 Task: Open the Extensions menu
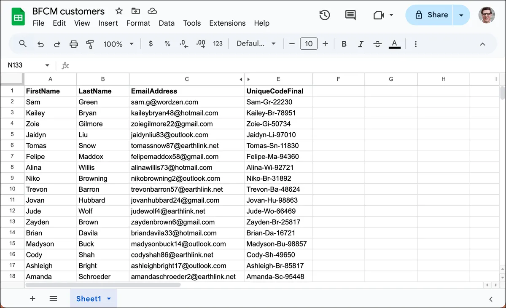pyautogui.click(x=227, y=23)
